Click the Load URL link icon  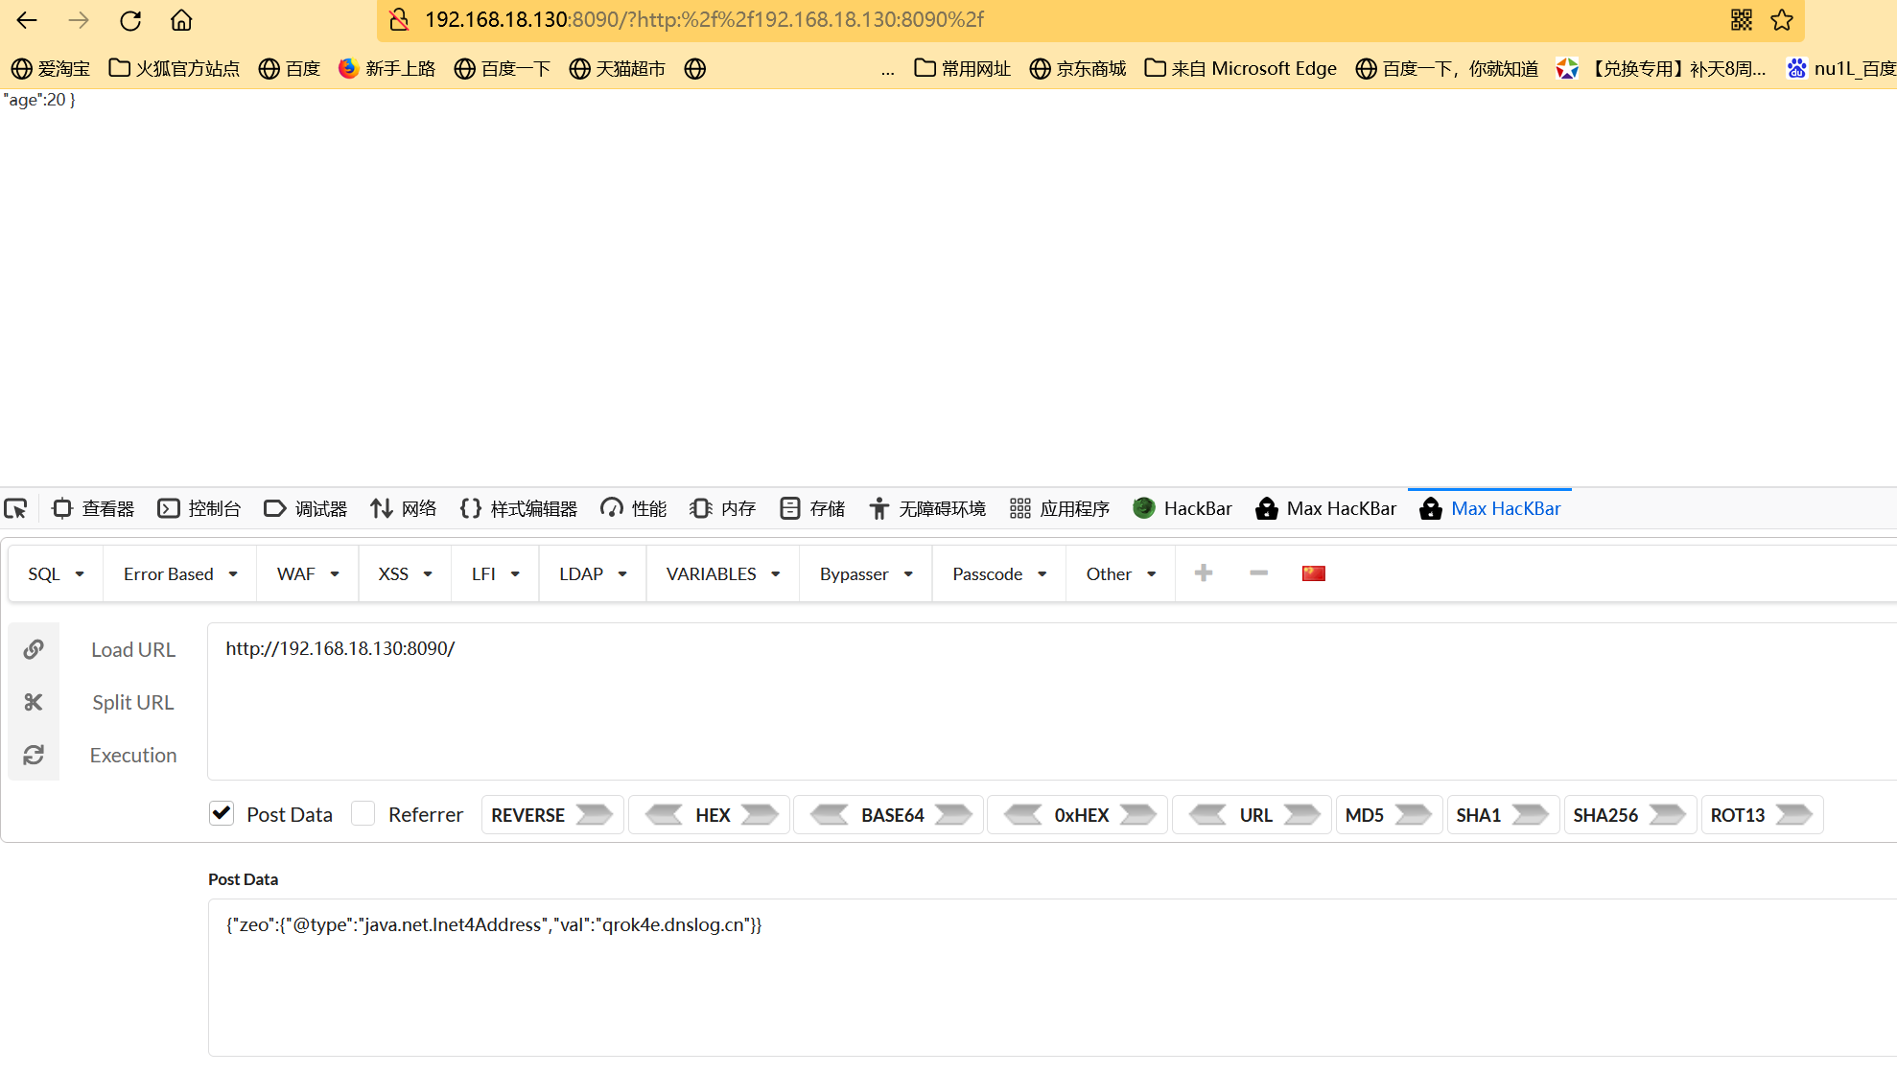click(x=34, y=649)
